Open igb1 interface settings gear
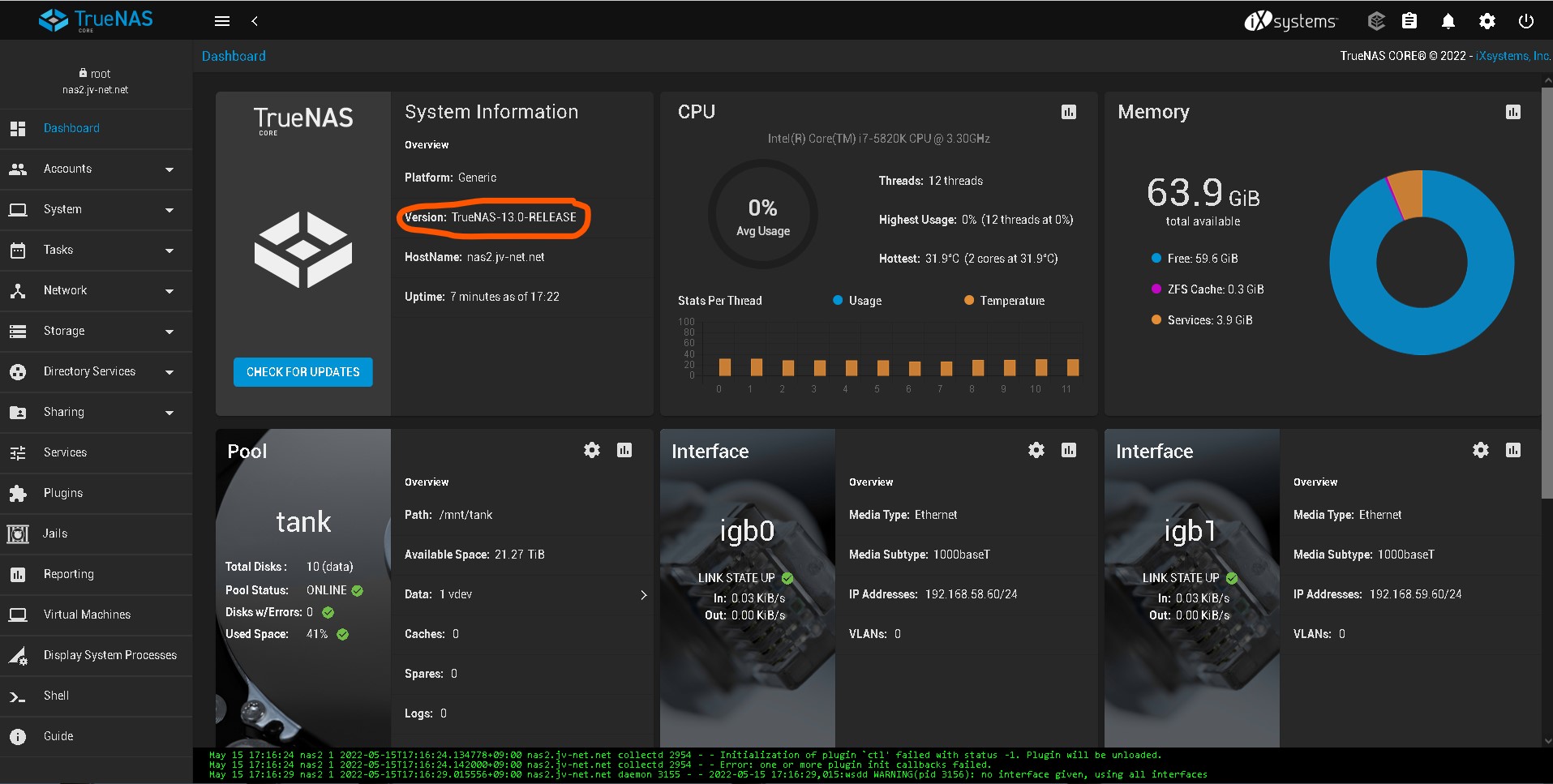1553x784 pixels. [1481, 450]
